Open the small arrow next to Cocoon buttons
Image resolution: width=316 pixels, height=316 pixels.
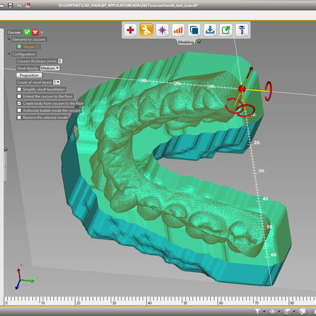coord(42,32)
